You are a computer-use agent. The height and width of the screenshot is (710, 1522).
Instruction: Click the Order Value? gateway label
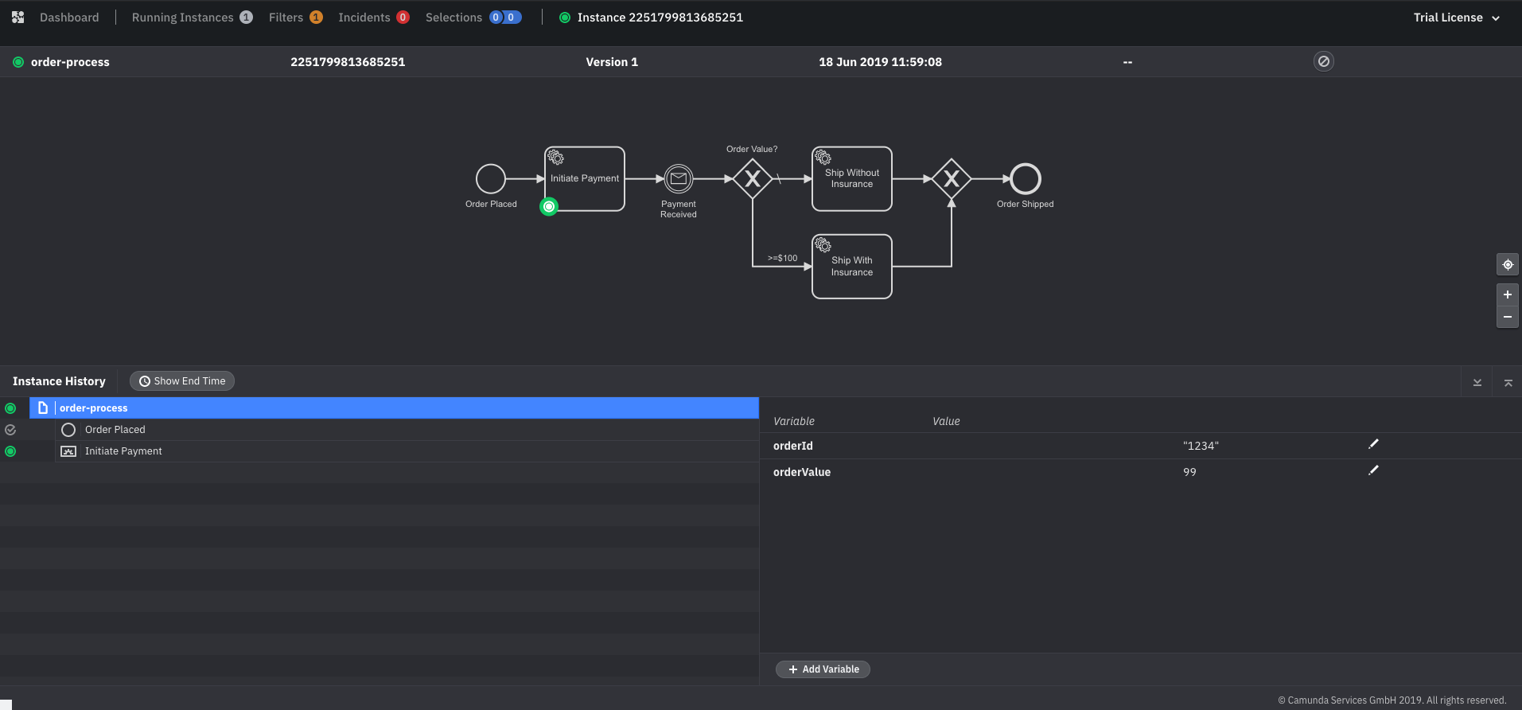pos(752,149)
